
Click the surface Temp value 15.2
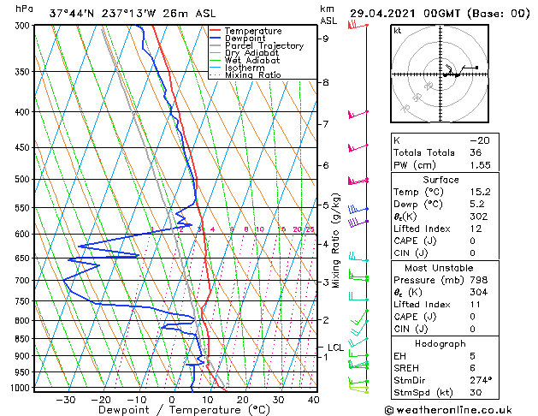click(481, 192)
